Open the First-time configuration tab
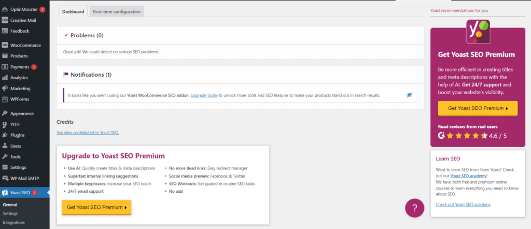531x229 pixels. [117, 11]
